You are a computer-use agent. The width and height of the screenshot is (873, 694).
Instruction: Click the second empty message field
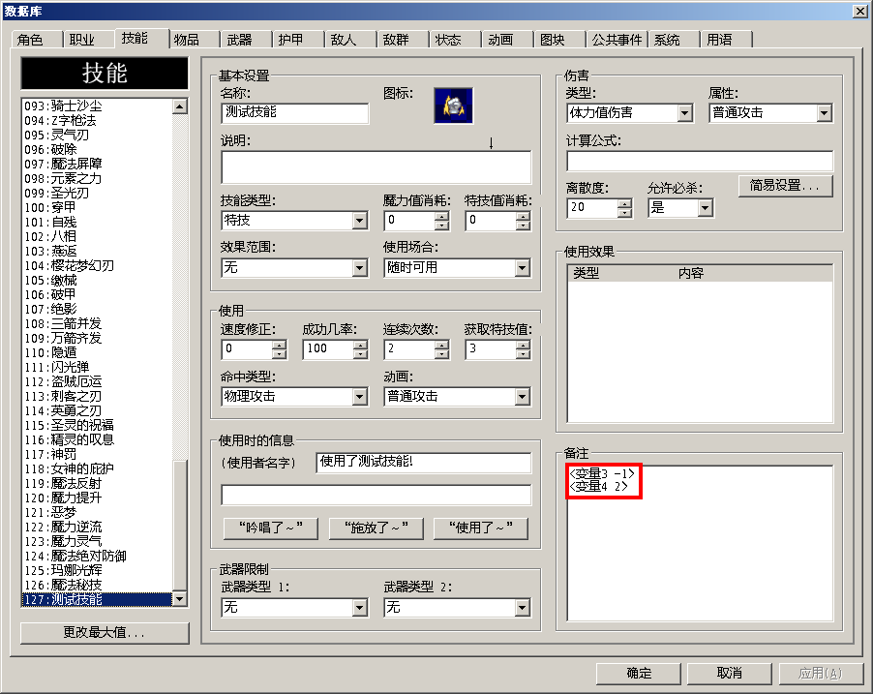(x=376, y=495)
